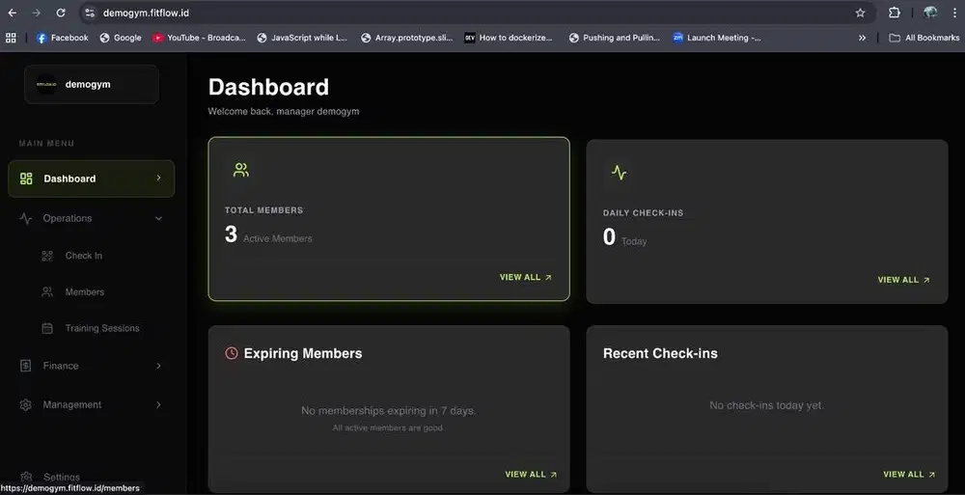Viewport: 965px width, 495px height.
Task: Bookmark this page with the star icon
Action: (x=860, y=14)
